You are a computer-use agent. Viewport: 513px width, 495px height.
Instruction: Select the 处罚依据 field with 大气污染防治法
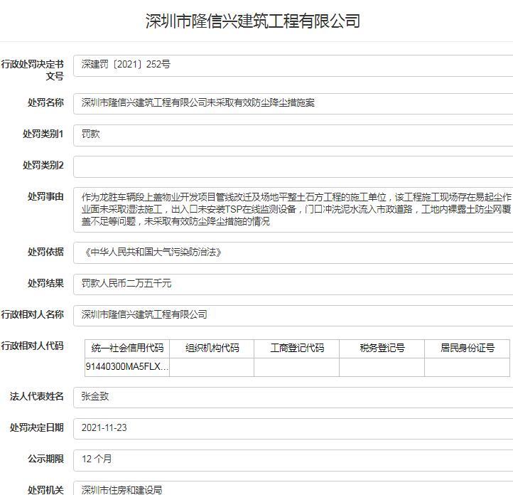pyautogui.click(x=293, y=252)
